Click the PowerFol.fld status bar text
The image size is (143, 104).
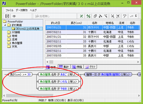point(10,100)
